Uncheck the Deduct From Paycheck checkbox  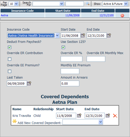click(x=9, y=47)
